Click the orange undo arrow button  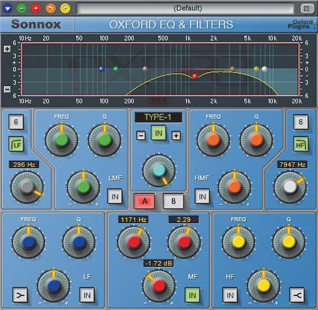pos(50,9)
